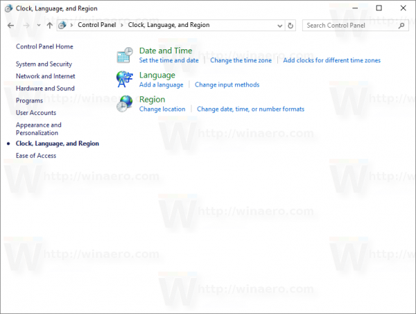Refresh the Control Panel view
Screen dimensions: 416x314
pos(291,26)
